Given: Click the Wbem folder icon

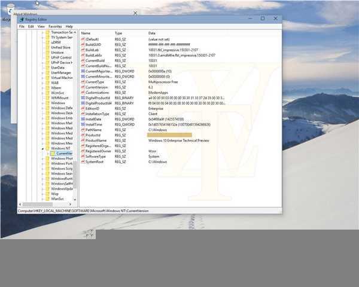Looking at the screenshot, I should [x=47, y=88].
